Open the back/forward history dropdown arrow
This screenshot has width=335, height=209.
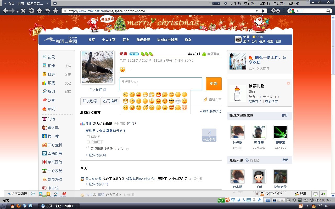tap(18, 12)
